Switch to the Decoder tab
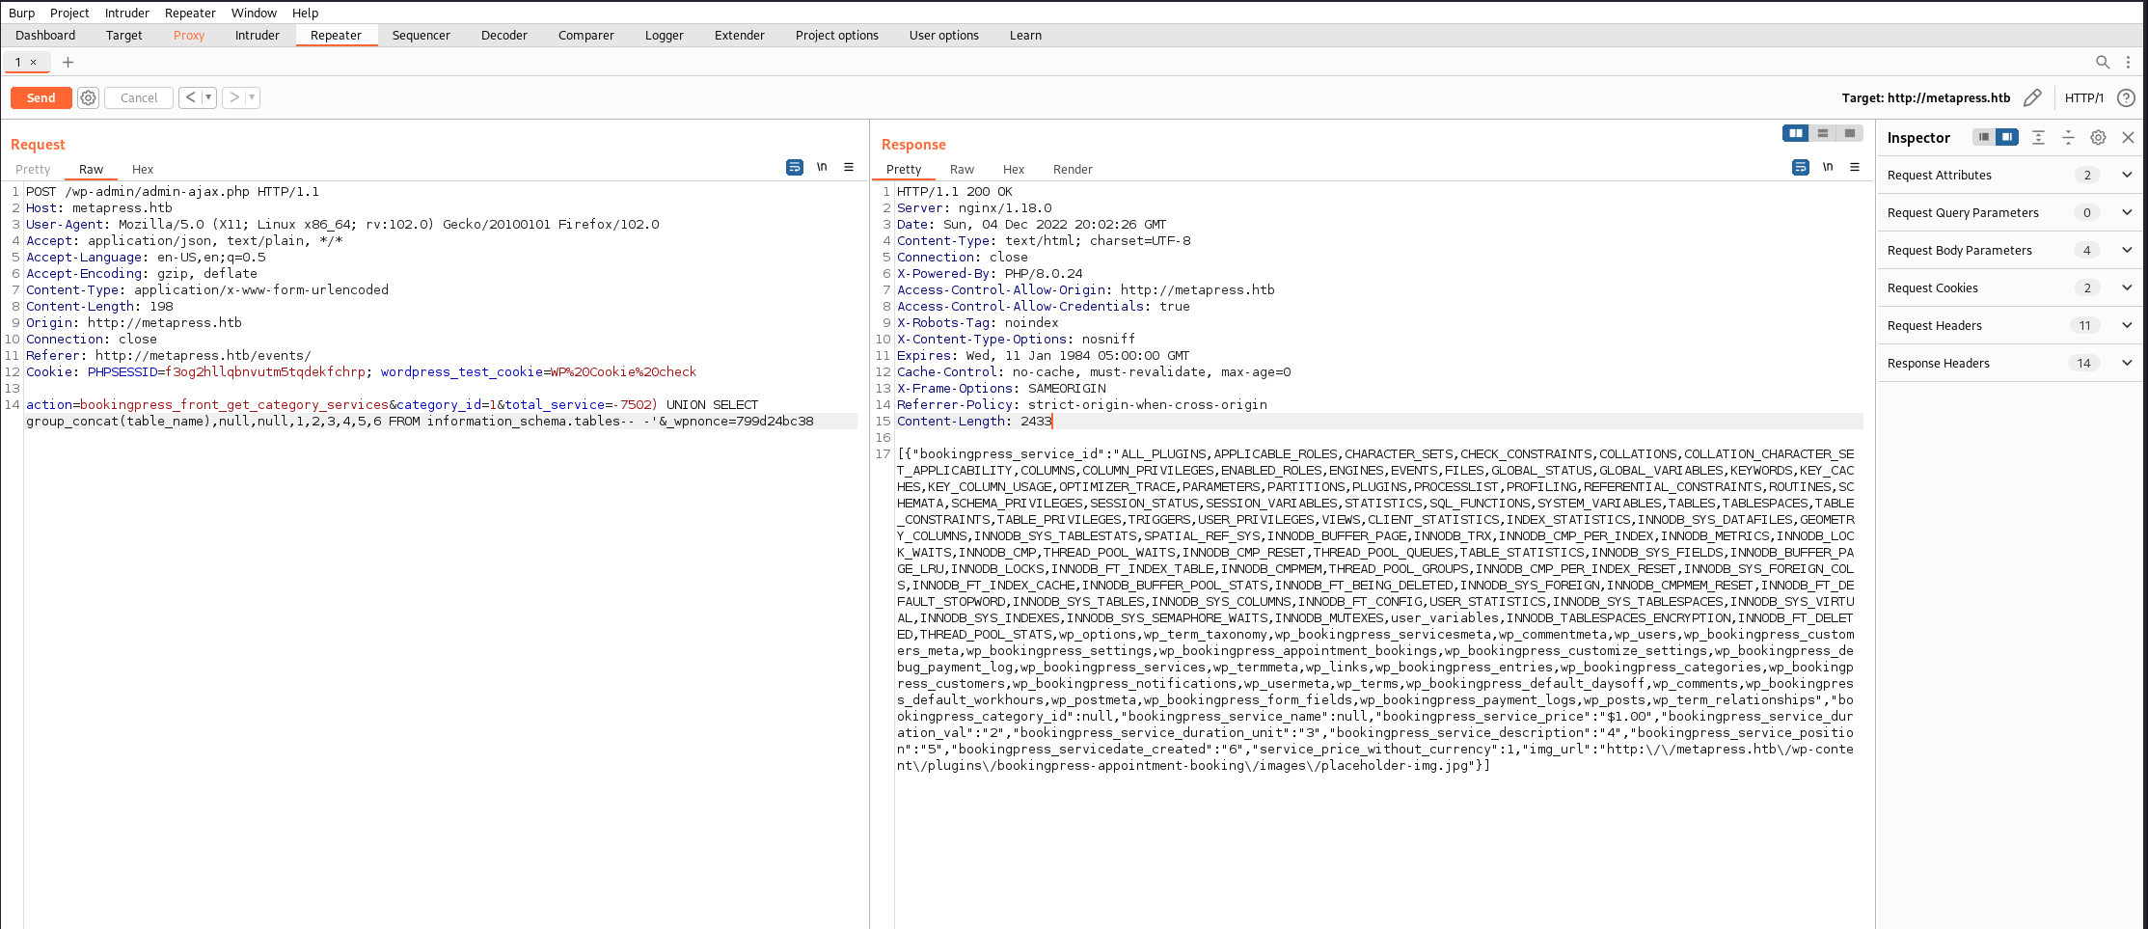 [x=504, y=35]
